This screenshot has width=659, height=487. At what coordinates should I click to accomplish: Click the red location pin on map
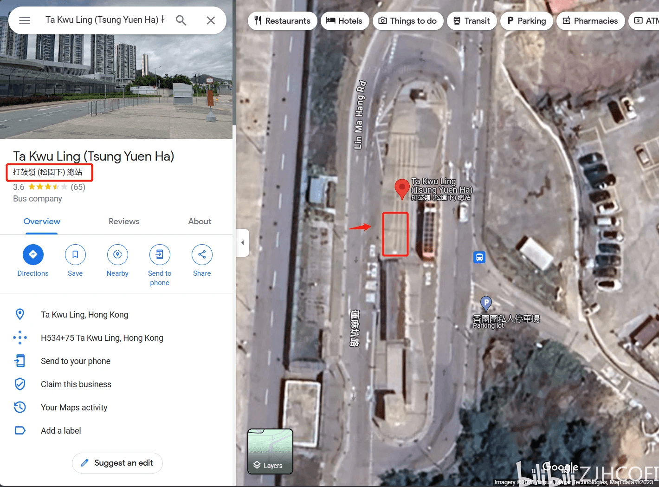pyautogui.click(x=402, y=189)
